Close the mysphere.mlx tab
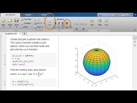 20,34
